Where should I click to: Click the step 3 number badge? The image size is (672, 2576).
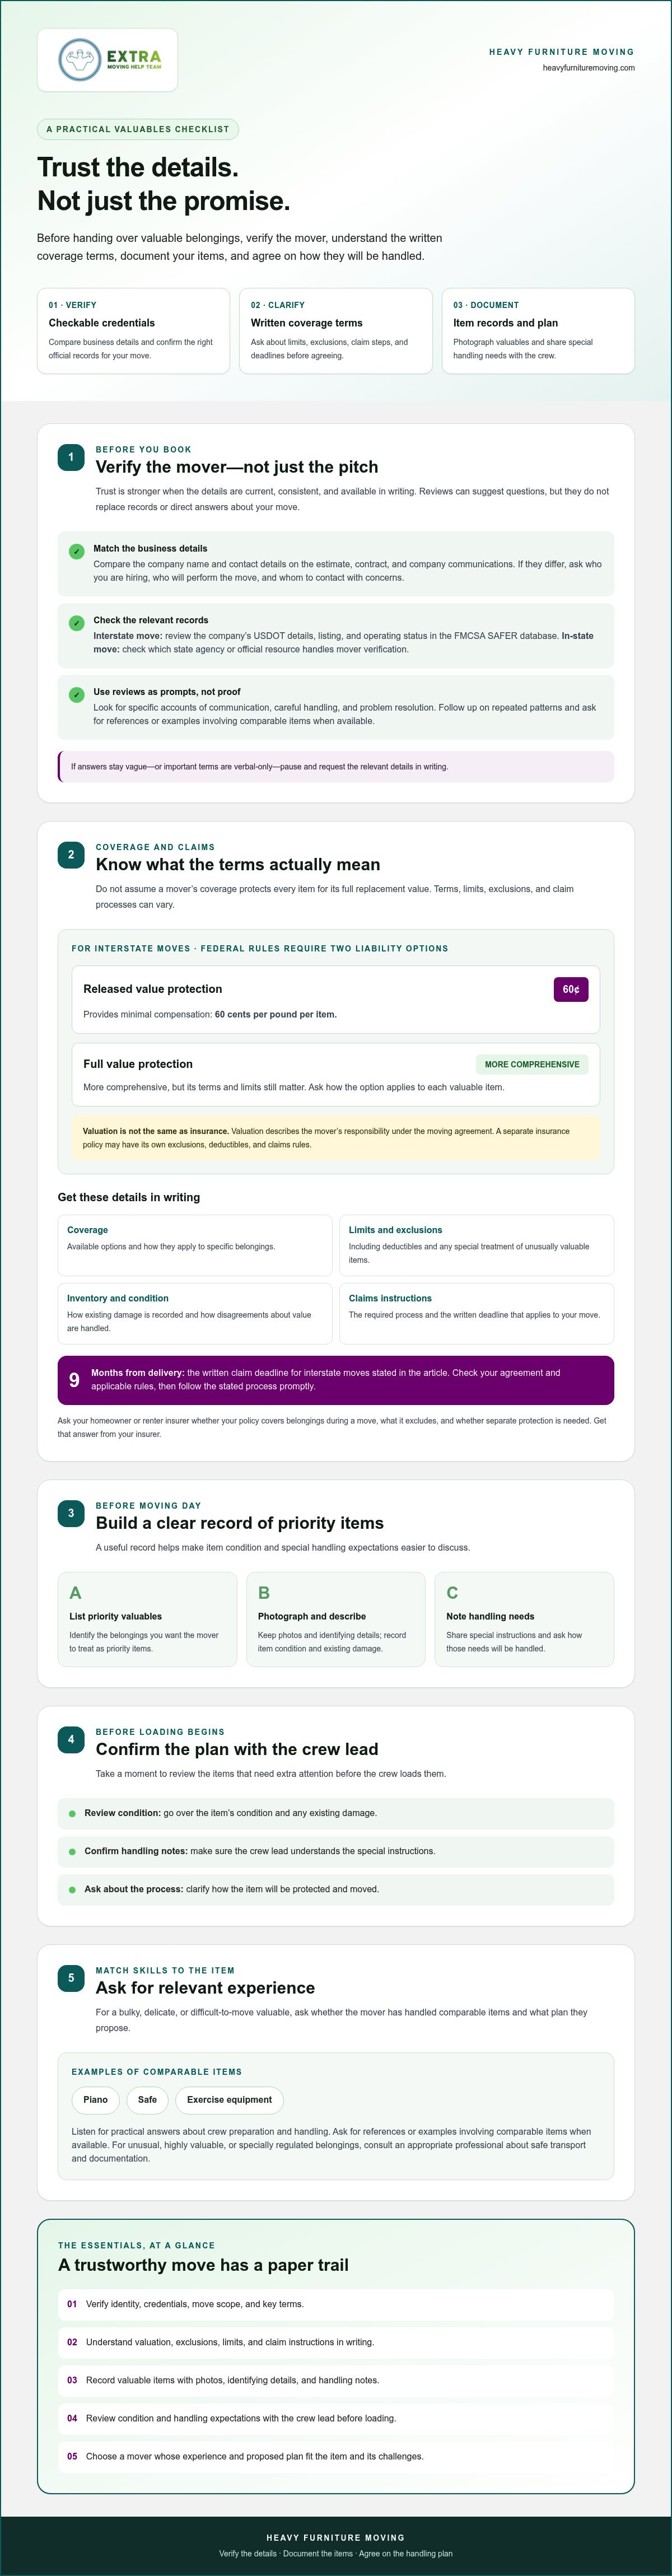pos(71,1513)
